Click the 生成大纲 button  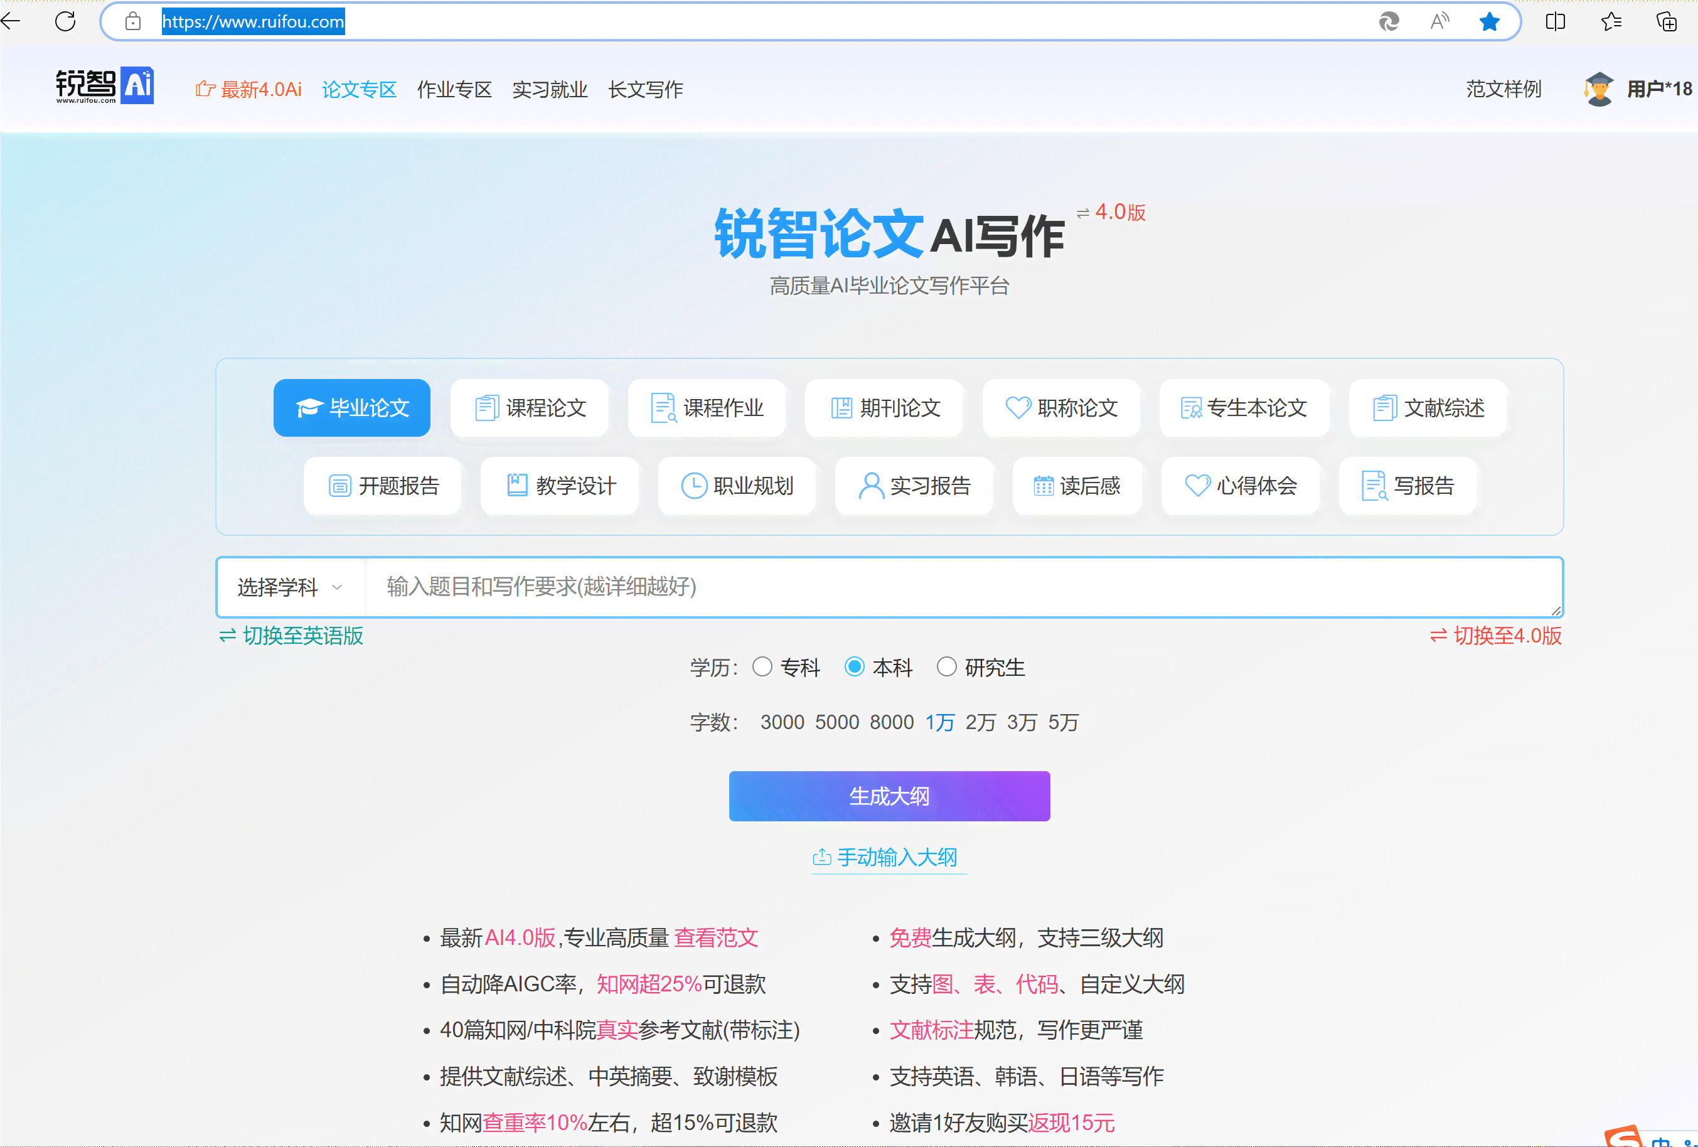point(889,796)
